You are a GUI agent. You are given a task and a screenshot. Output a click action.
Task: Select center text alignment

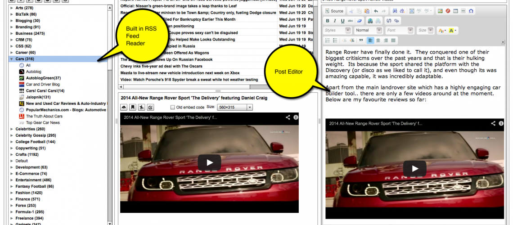(378, 40)
